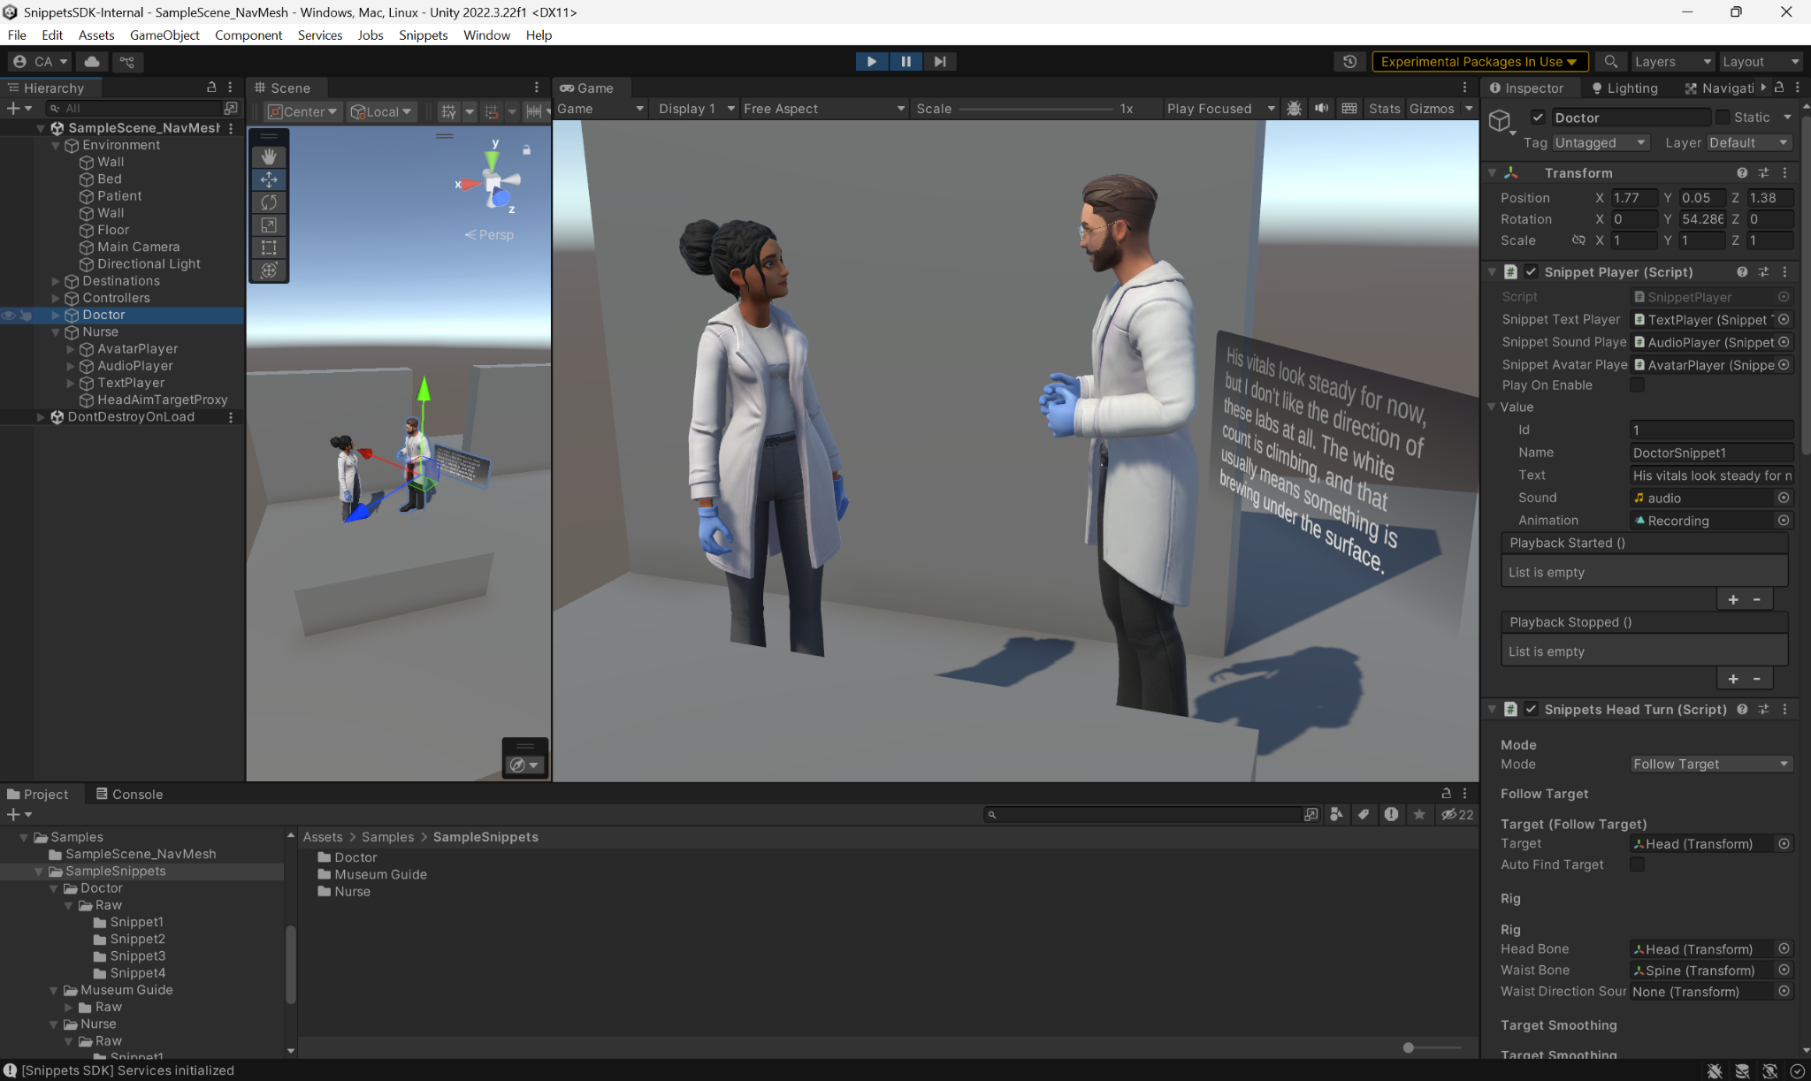The image size is (1811, 1081).
Task: Open the Sound audio object picker
Action: pyautogui.click(x=1784, y=498)
